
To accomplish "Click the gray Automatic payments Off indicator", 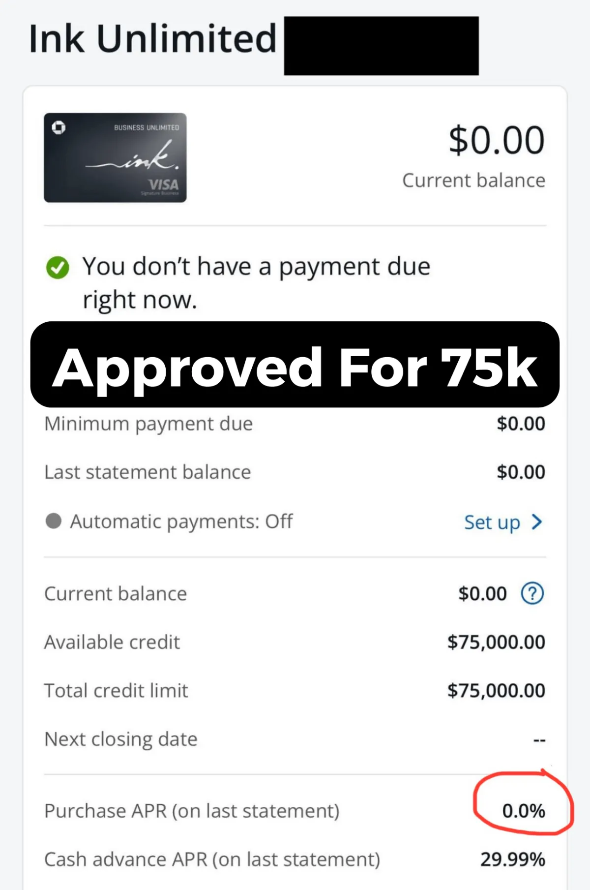I will click(x=53, y=521).
